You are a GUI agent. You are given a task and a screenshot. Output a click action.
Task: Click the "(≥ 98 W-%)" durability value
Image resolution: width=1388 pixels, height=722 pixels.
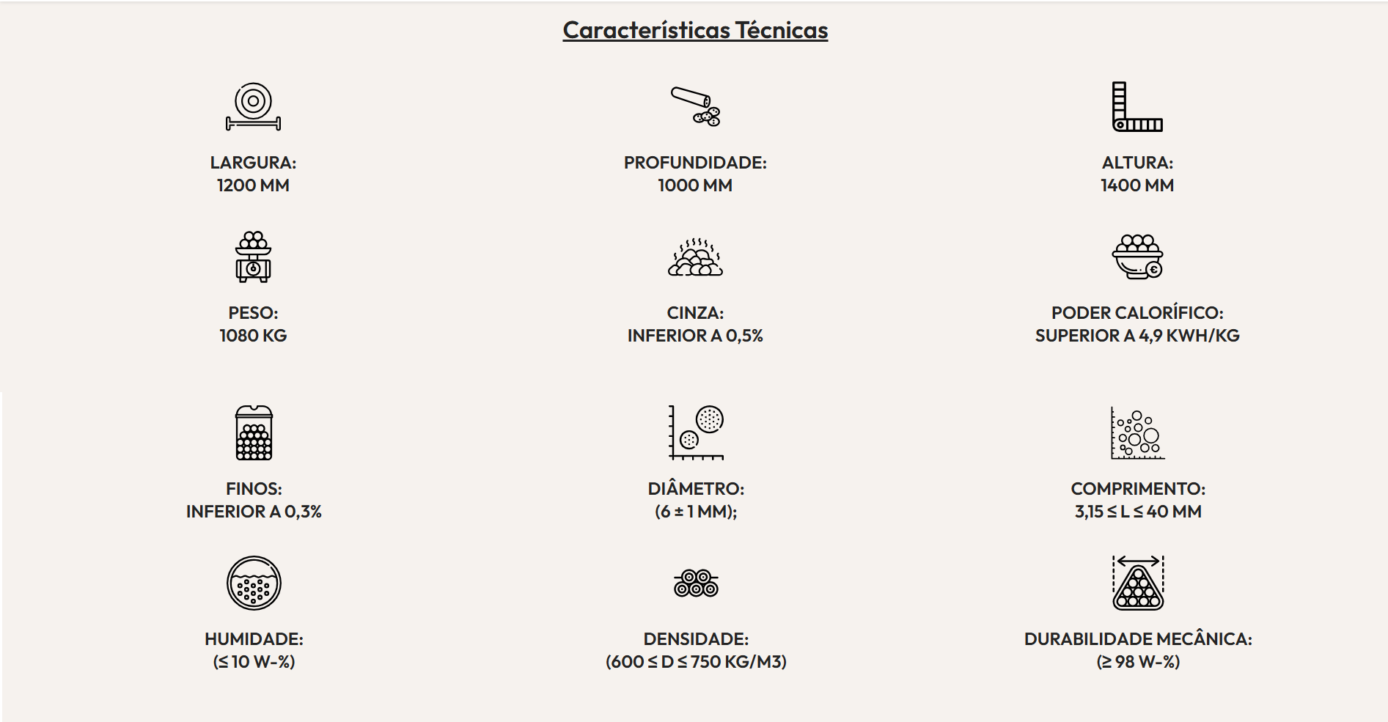click(x=1138, y=662)
